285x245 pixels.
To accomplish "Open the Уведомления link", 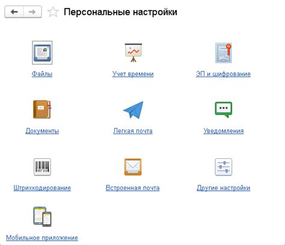I will (224, 131).
